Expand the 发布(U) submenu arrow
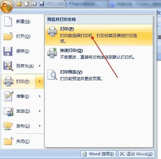Image resolution: width=161 pixels, height=159 pixels. pyautogui.click(x=40, y=126)
